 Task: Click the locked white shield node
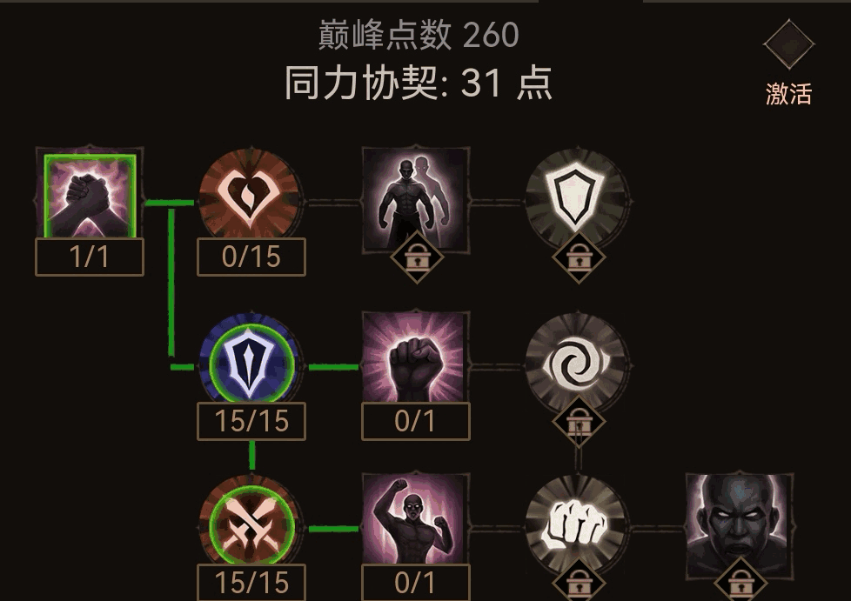pyautogui.click(x=578, y=198)
